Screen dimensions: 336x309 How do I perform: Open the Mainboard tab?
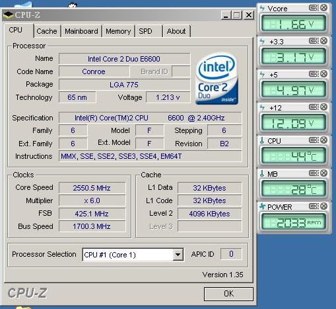point(81,31)
